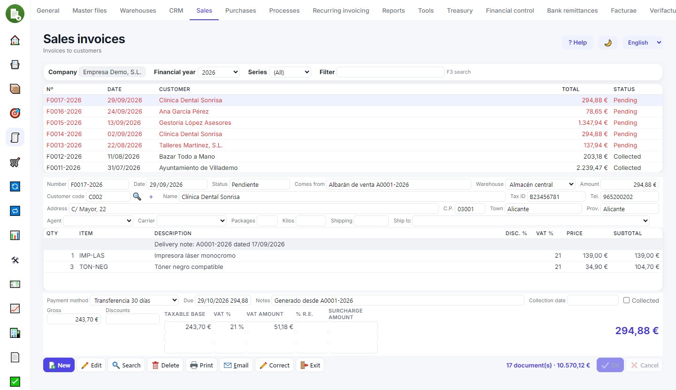Focus the Filter search field
Viewport: 676px width, 390px height.
point(390,72)
